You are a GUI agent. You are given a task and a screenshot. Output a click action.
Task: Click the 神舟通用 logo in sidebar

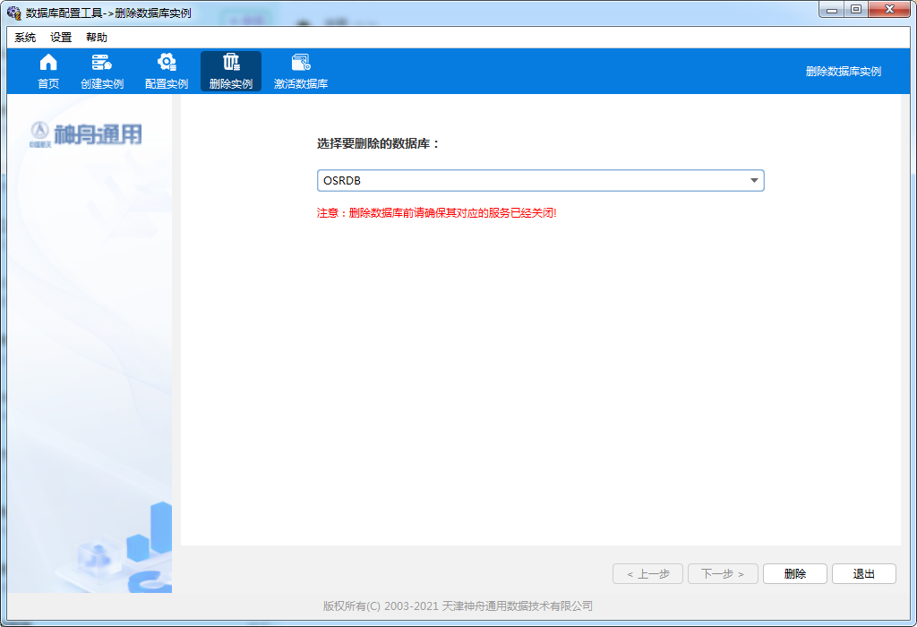tap(86, 134)
